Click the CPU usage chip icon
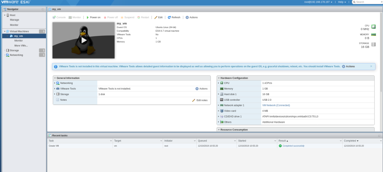The width and height of the screenshot is (383, 172). pos(374,26)
